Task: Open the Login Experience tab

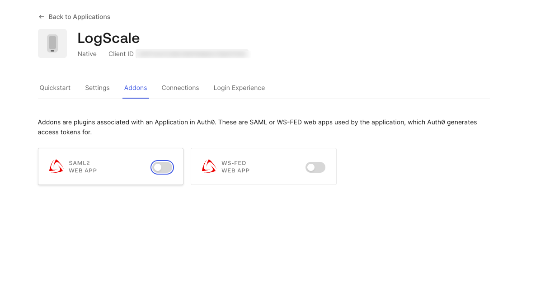Action: 239,88
